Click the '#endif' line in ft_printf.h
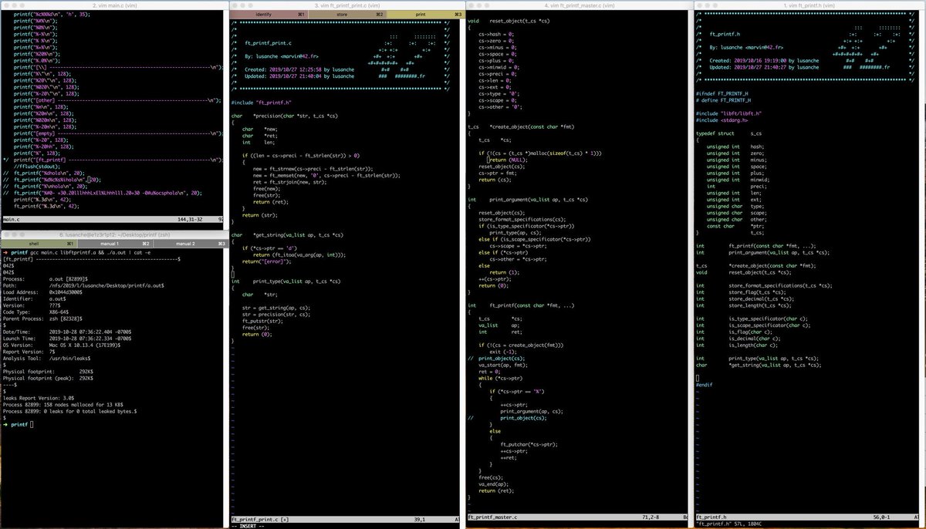 point(704,384)
